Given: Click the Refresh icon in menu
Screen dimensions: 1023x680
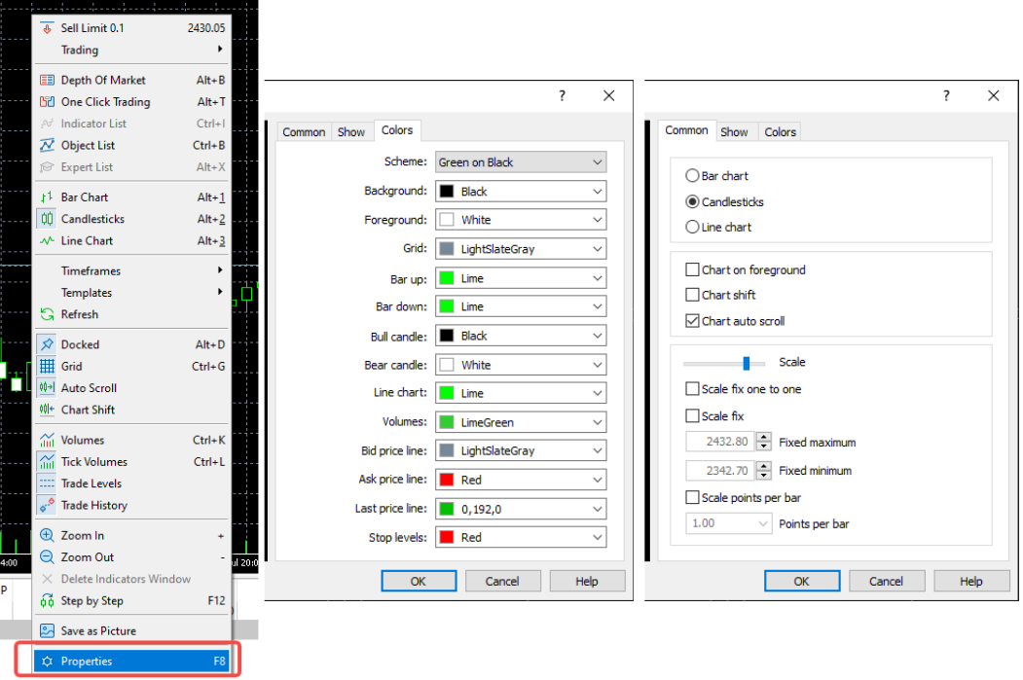Looking at the screenshot, I should coord(46,314).
